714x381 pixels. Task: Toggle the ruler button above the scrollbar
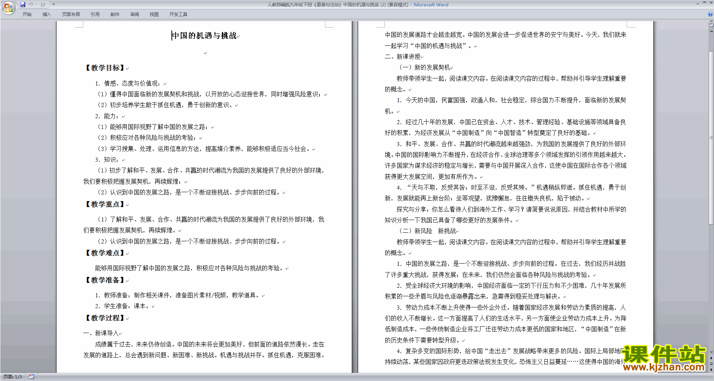click(711, 25)
